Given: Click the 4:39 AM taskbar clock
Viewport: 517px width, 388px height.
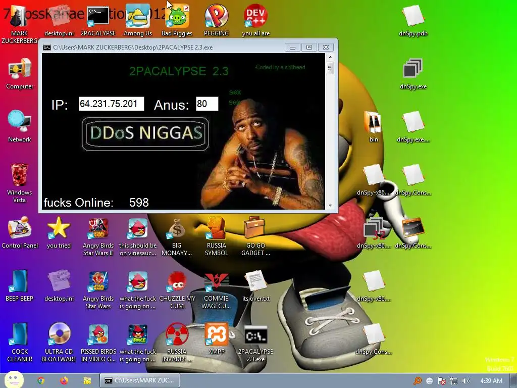Looking at the screenshot, I should 491,381.
